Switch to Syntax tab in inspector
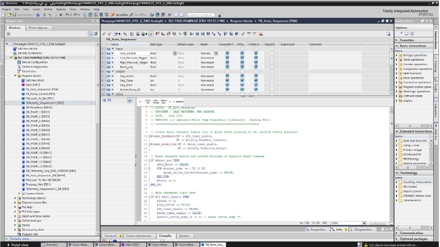The image size is (440, 247). 184,236
